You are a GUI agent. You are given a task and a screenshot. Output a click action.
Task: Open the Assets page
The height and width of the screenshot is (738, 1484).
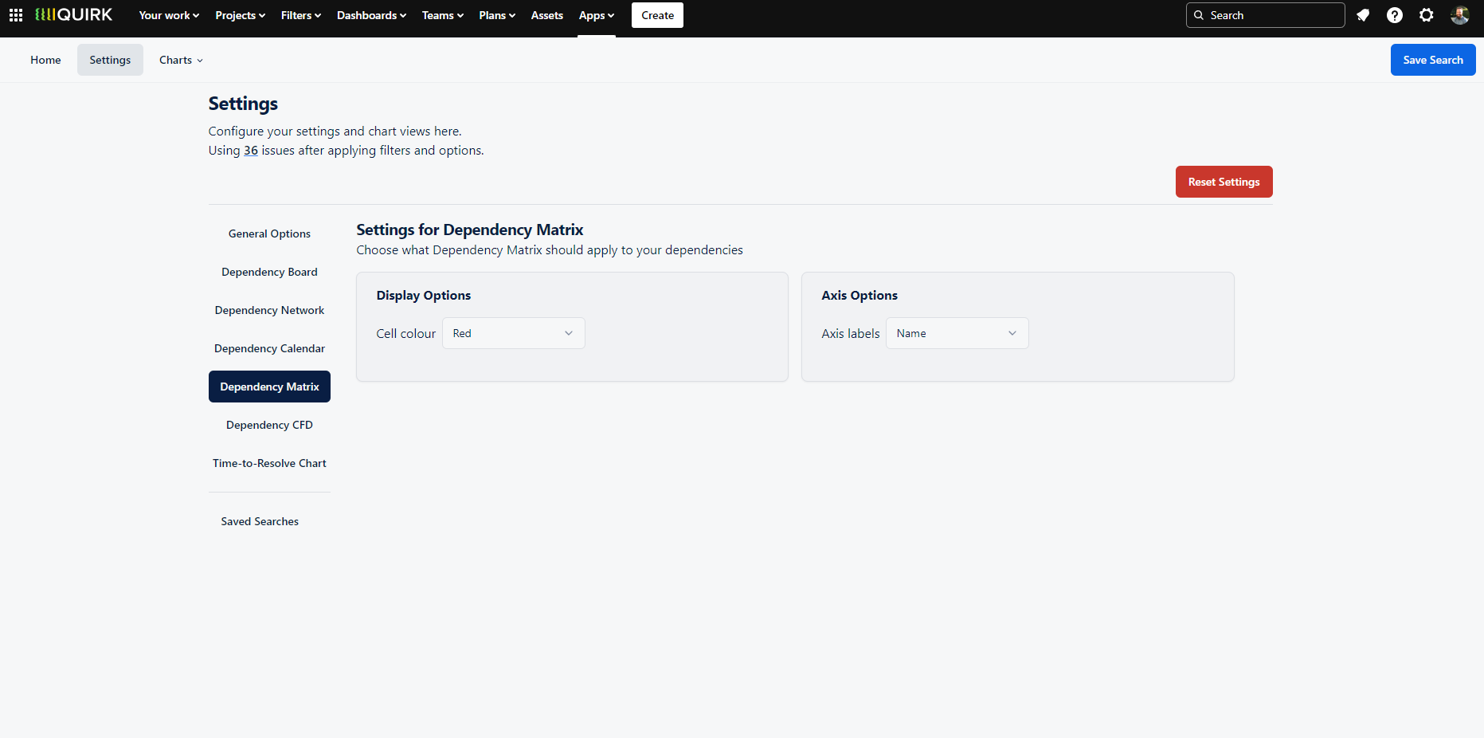click(x=546, y=15)
